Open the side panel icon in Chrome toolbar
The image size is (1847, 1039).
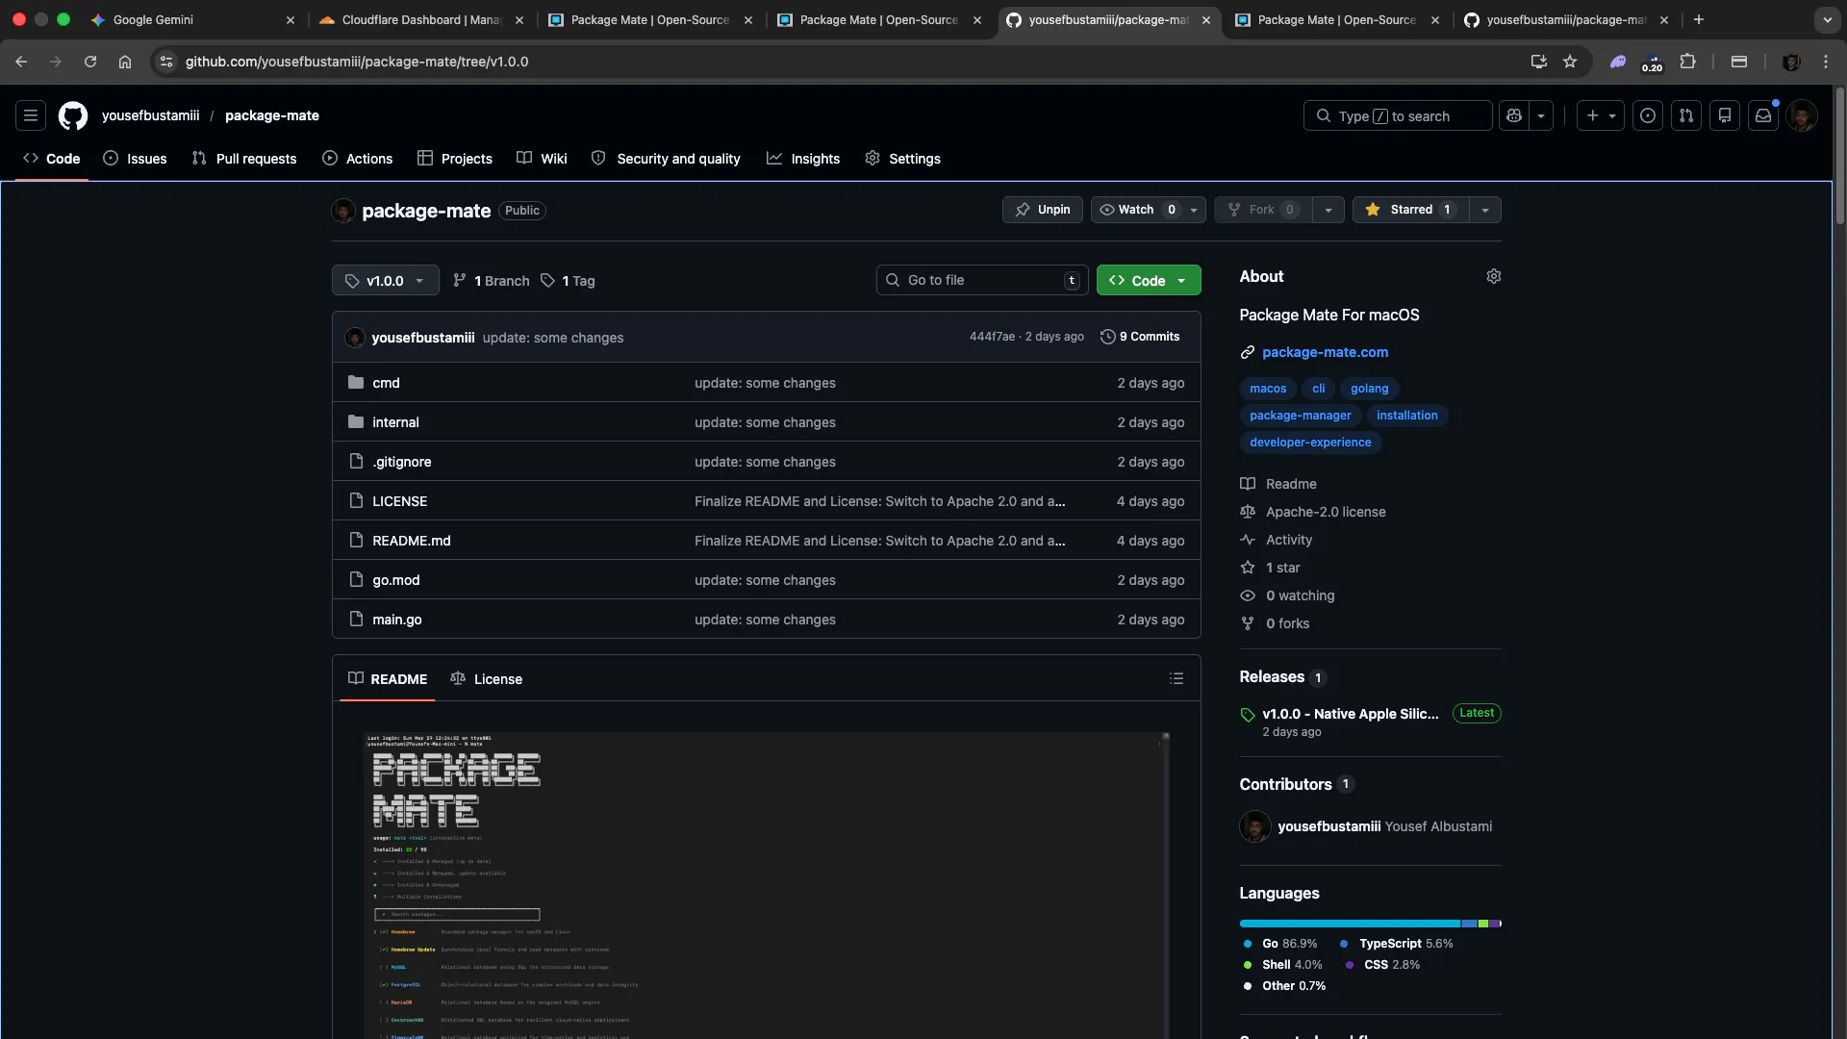click(x=1739, y=62)
